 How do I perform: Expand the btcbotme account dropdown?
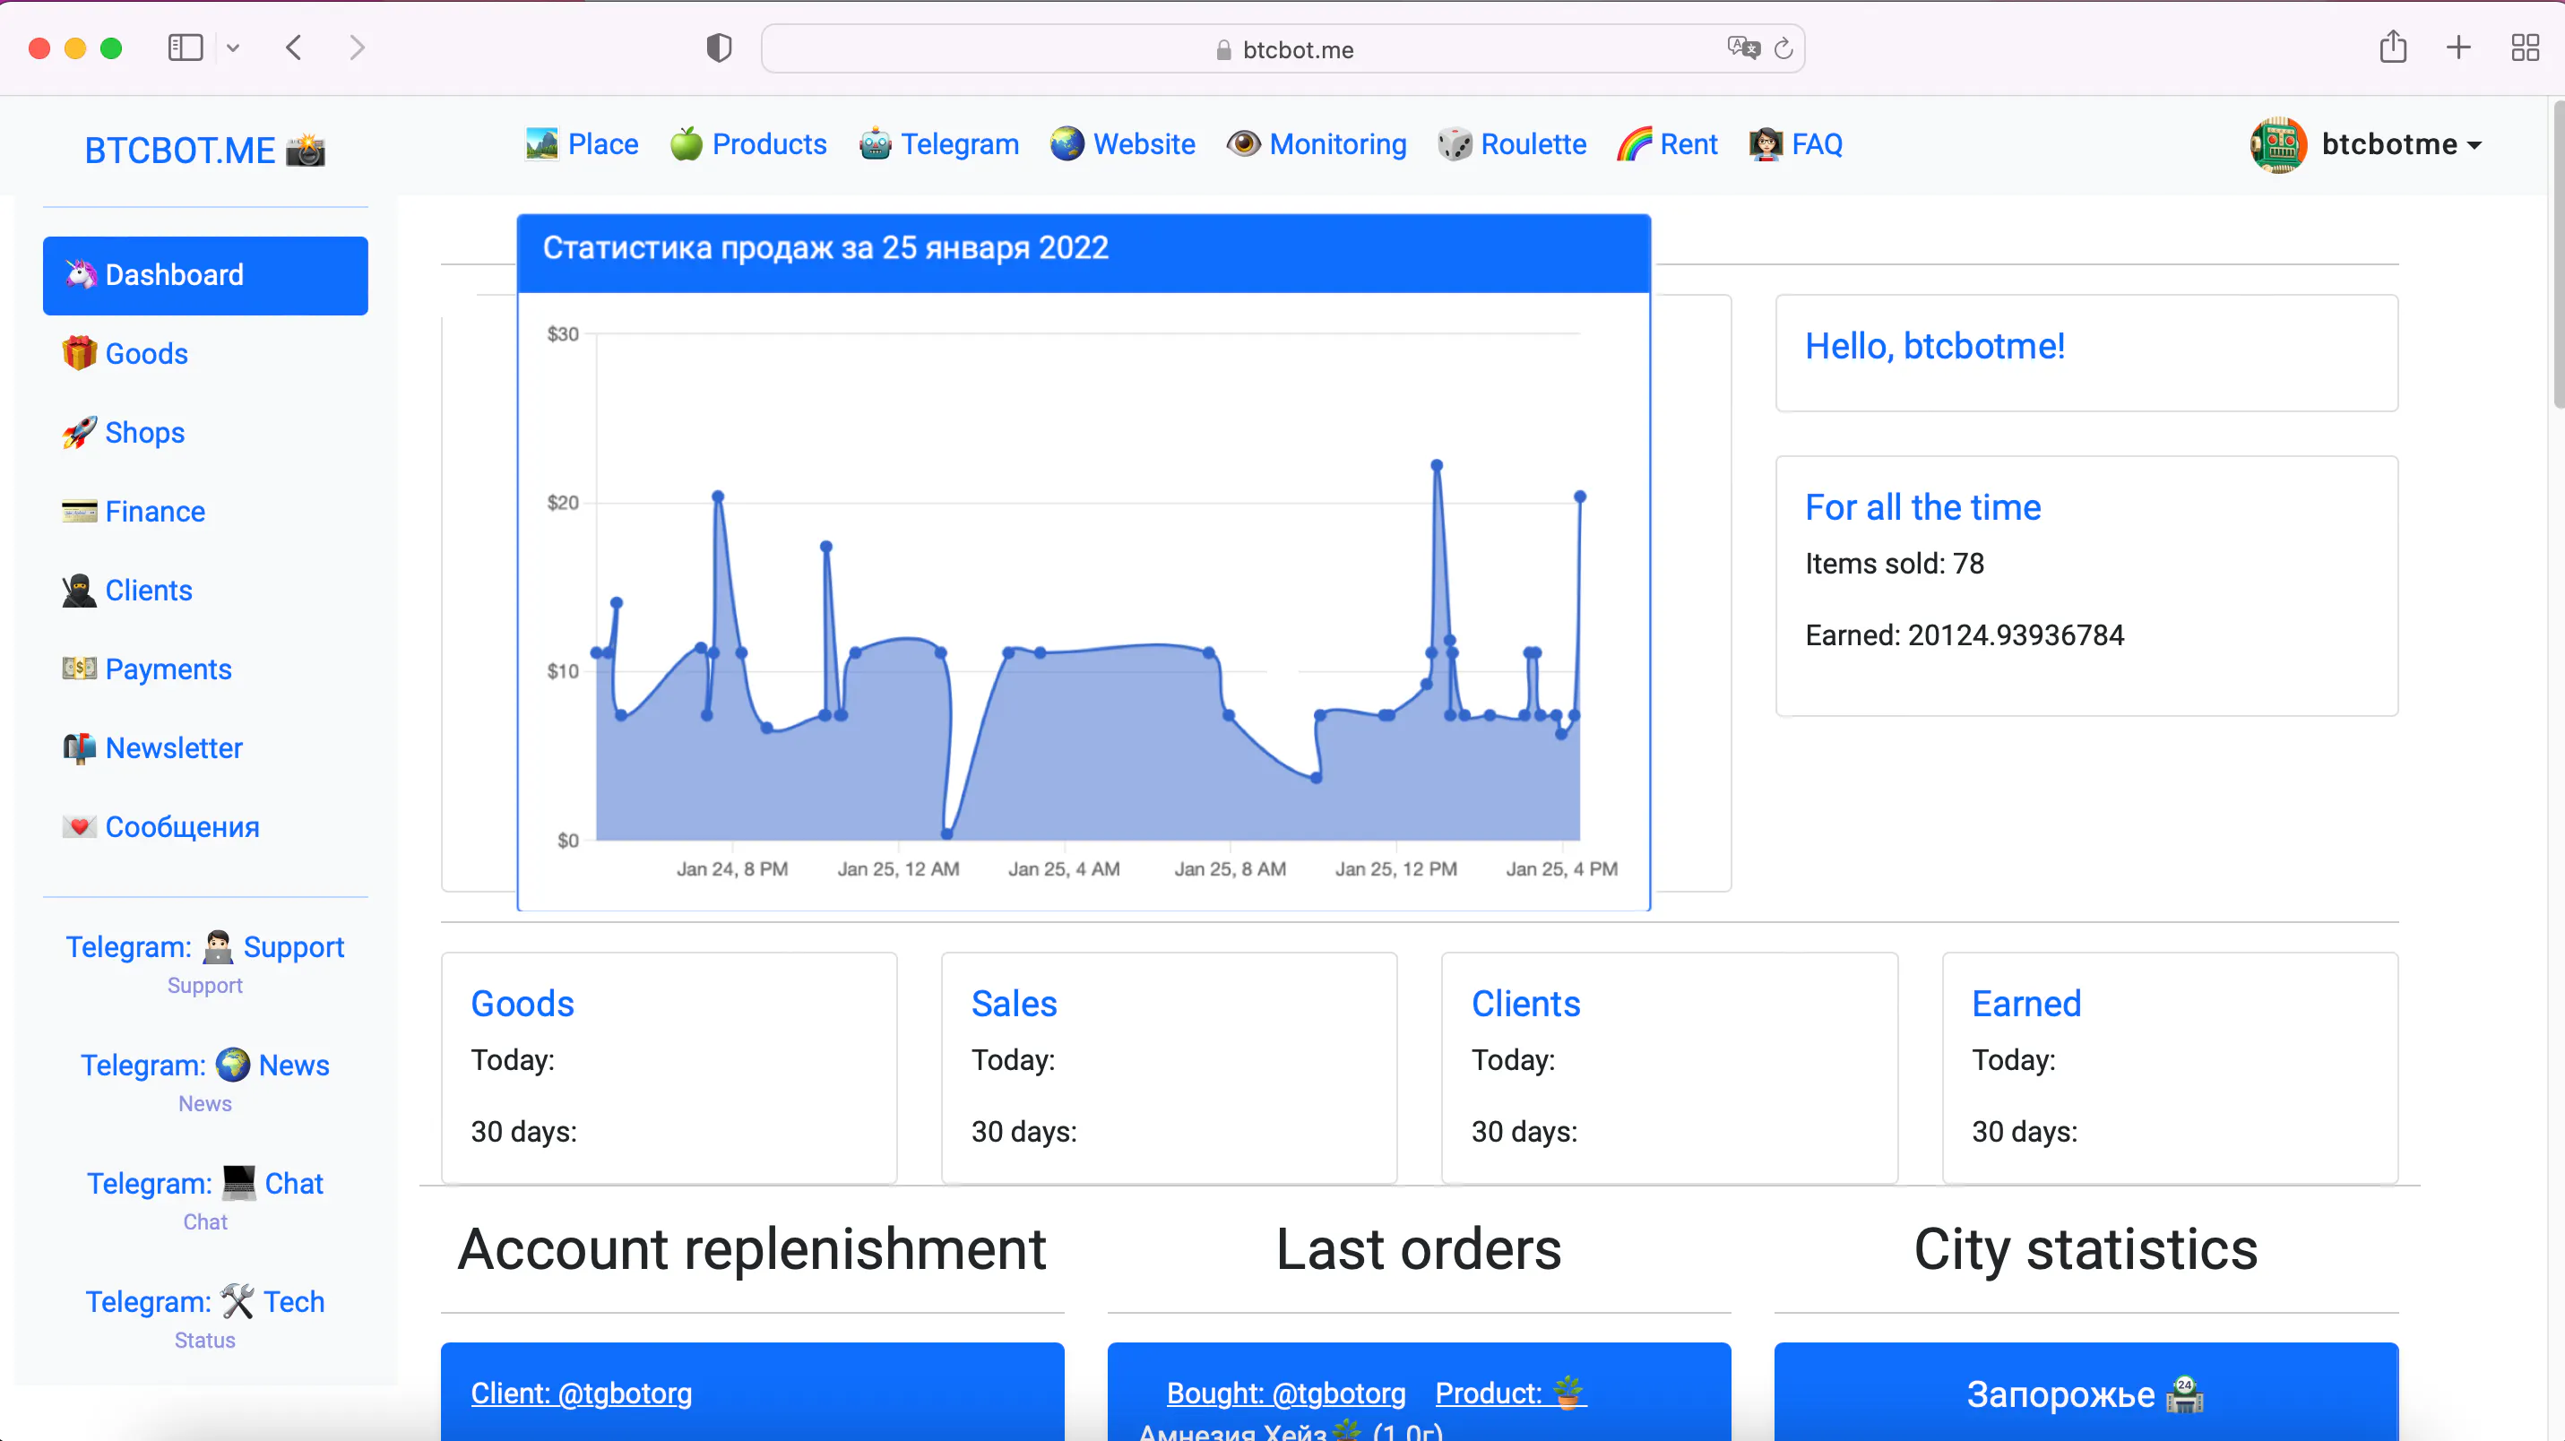(x=2401, y=144)
